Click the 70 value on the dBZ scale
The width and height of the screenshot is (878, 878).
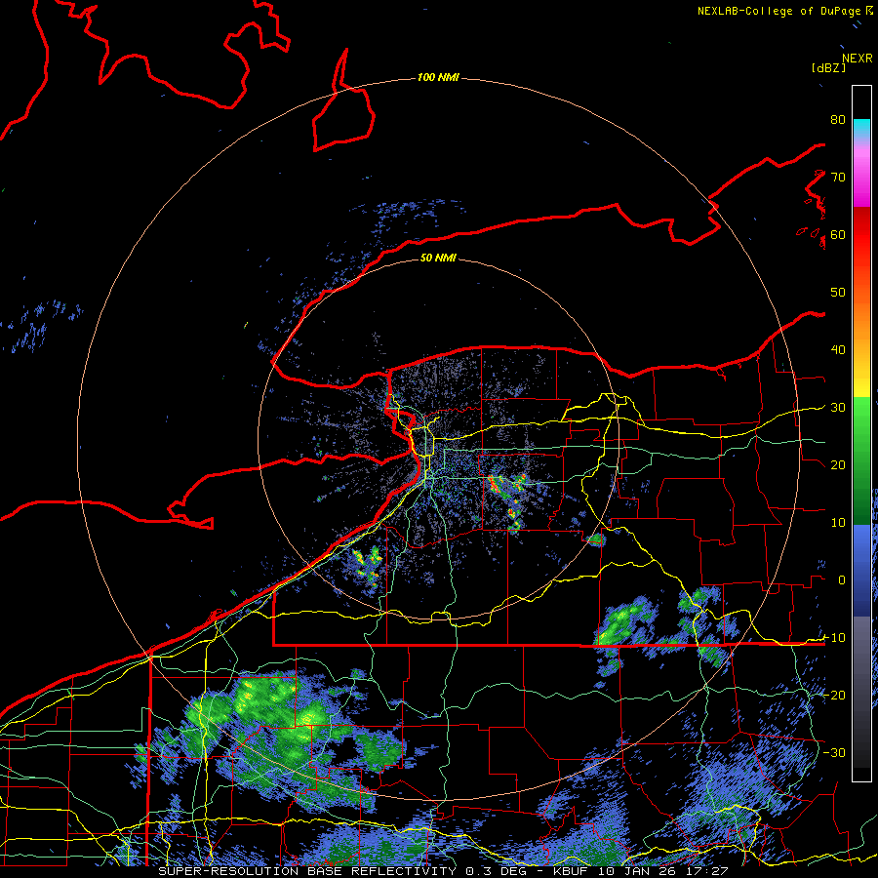click(838, 178)
